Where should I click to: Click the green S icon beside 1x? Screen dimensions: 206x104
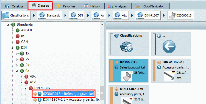tap(22, 53)
